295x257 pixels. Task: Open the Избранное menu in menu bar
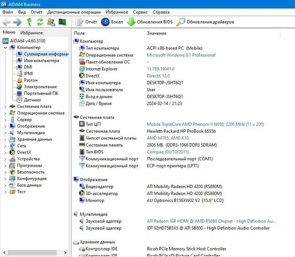(117, 12)
